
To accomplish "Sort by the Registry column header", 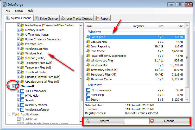I will pos(139,26).
